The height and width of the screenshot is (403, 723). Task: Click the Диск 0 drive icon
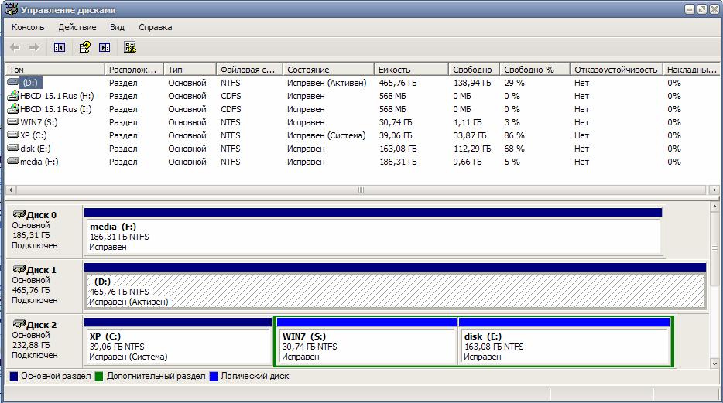[19, 214]
